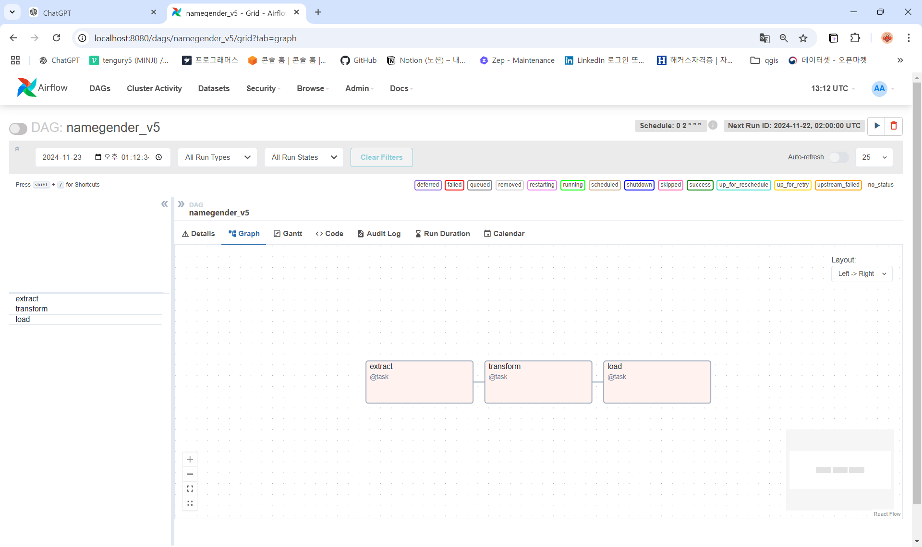Zoom out of the graph view

(190, 474)
